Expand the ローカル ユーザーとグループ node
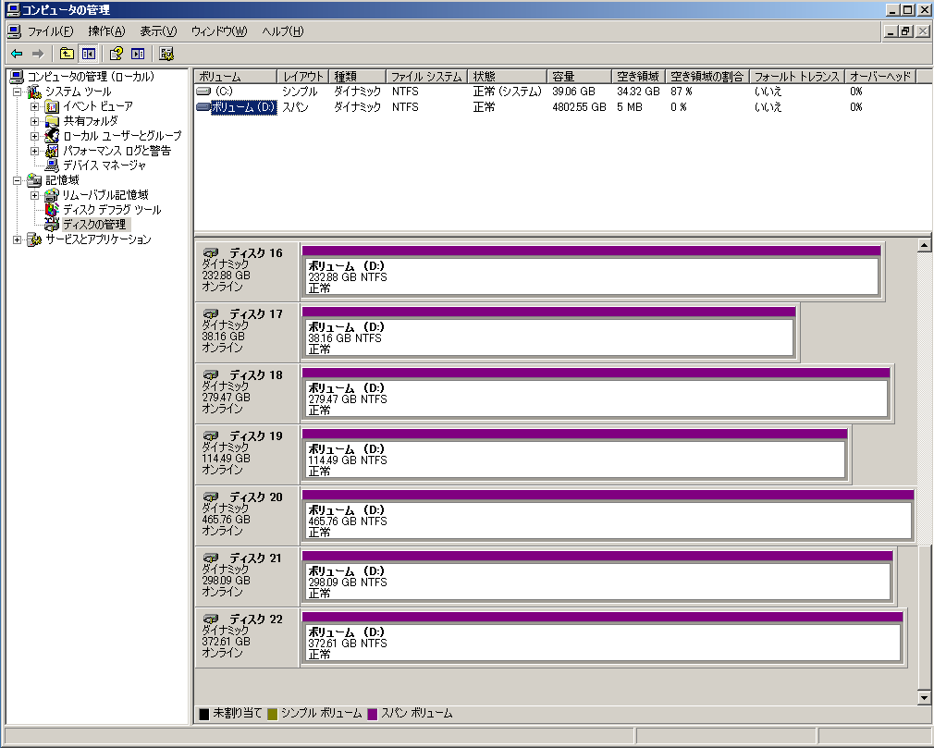This screenshot has width=934, height=748. [34, 137]
